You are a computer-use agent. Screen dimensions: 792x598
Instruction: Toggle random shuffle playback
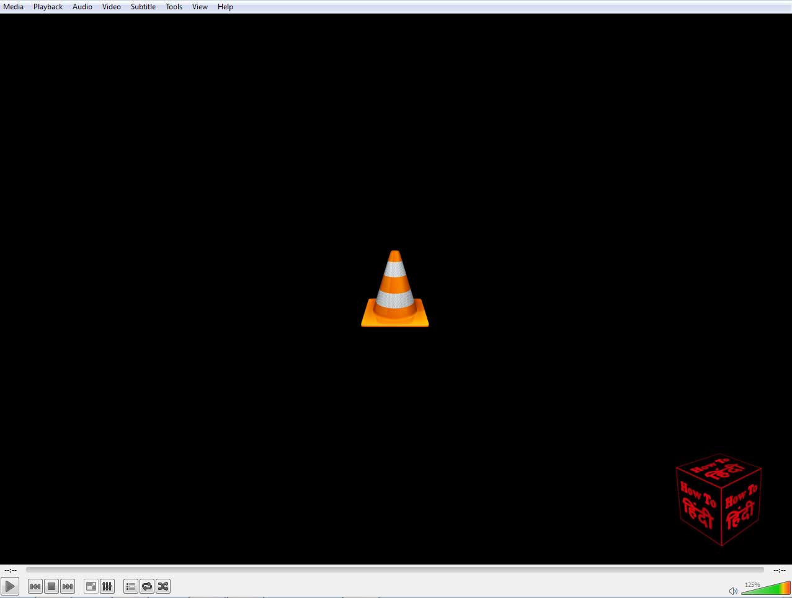tap(163, 586)
